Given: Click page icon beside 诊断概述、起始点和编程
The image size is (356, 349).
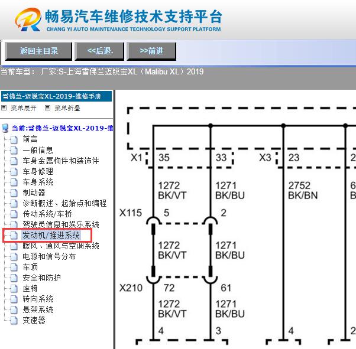Looking at the screenshot, I should [14, 203].
